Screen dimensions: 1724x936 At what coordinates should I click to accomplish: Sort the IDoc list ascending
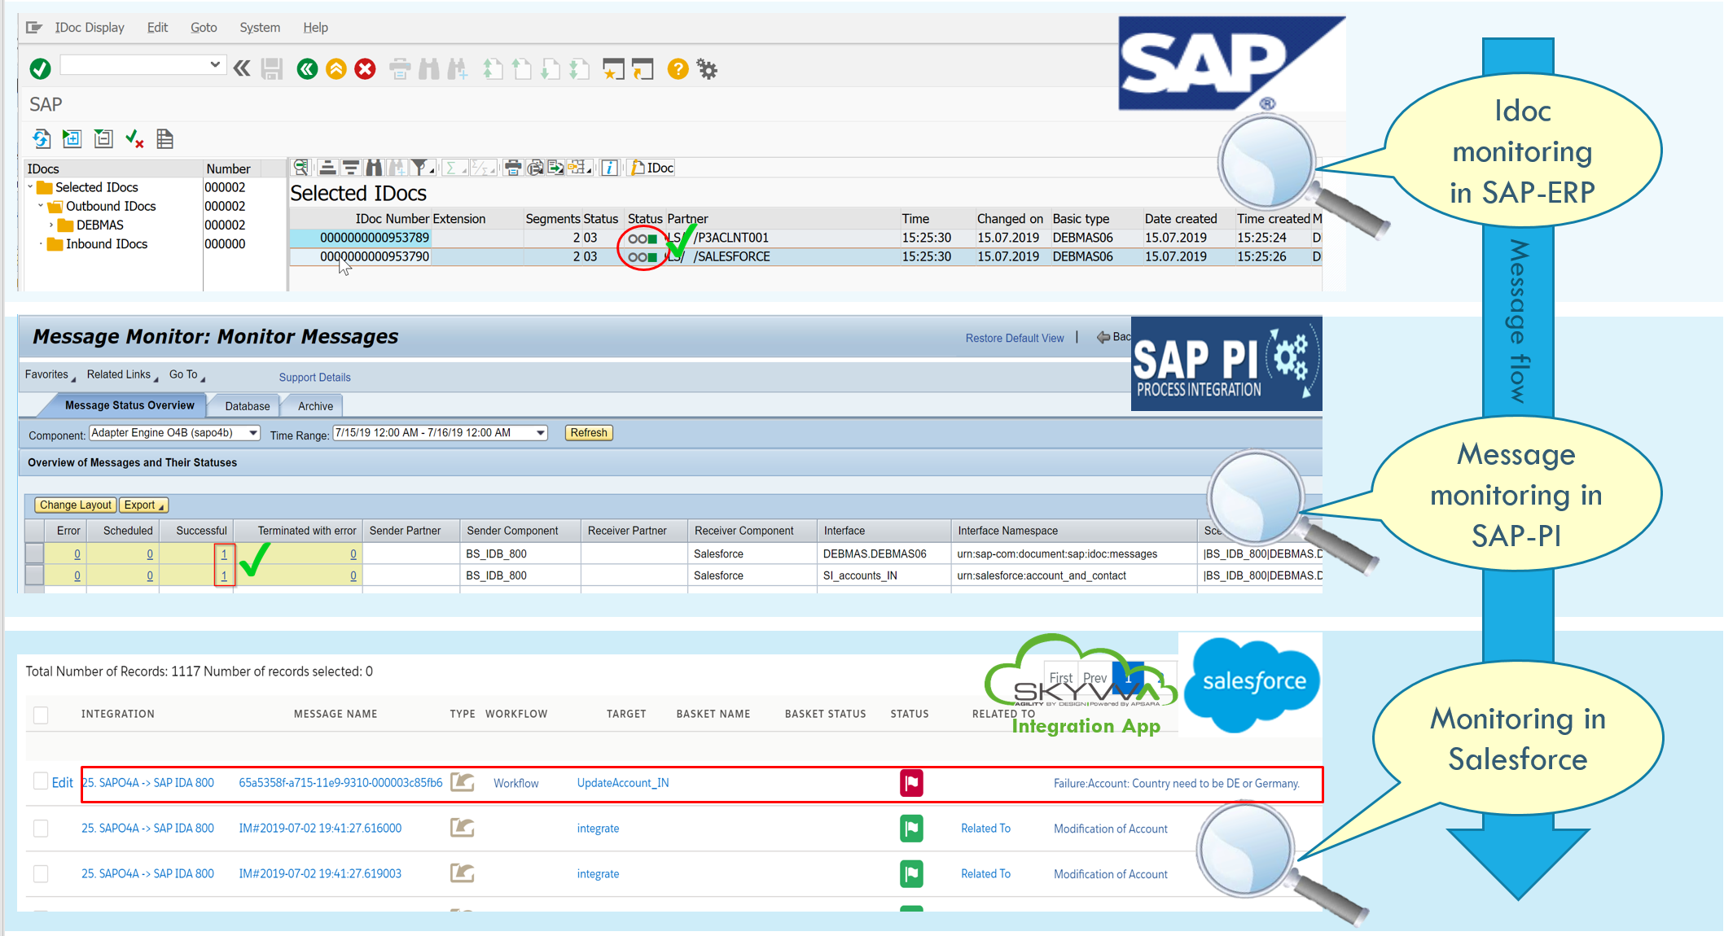pos(327,168)
